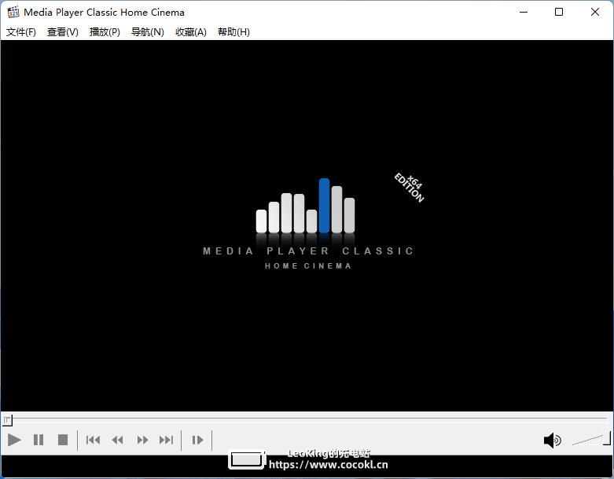Screen dimensions: 614x479
Task: Skip to the previous file
Action: click(93, 440)
